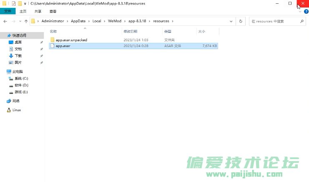
Task: Click the 7,674 KB size cell
Action: (210, 46)
